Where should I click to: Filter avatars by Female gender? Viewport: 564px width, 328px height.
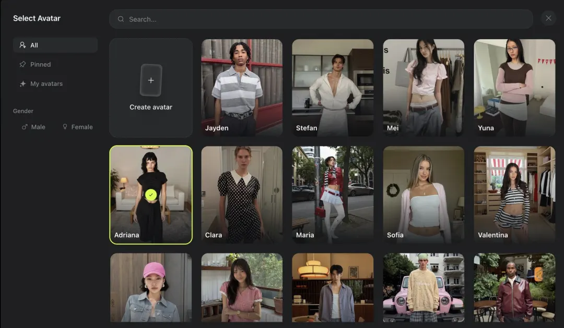(x=78, y=127)
